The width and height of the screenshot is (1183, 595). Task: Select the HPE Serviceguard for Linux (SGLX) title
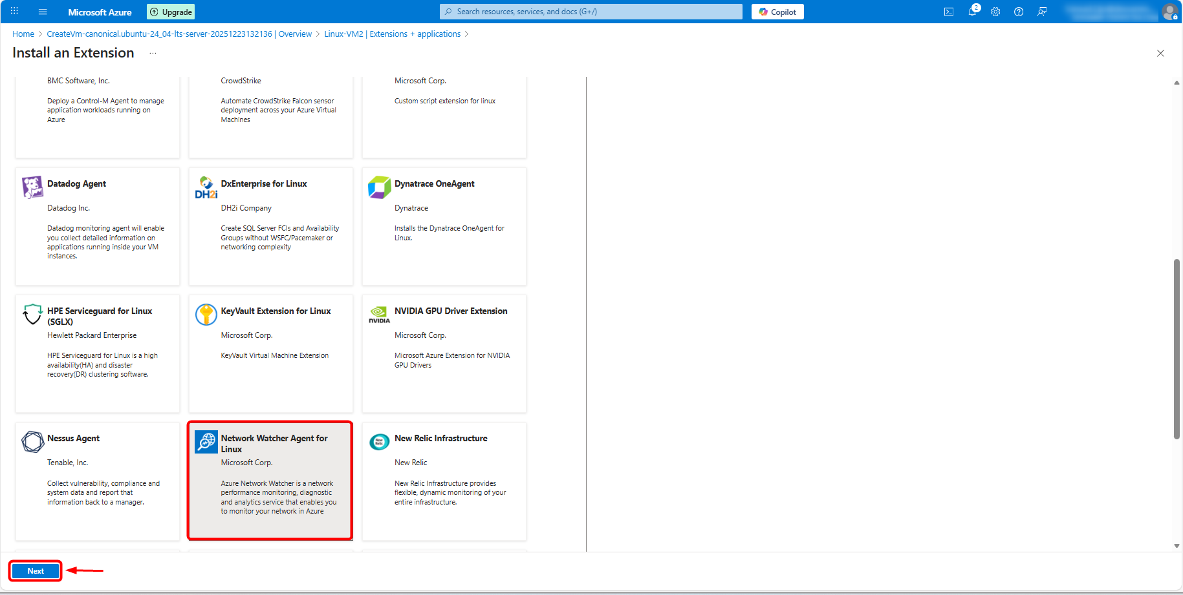click(x=100, y=317)
